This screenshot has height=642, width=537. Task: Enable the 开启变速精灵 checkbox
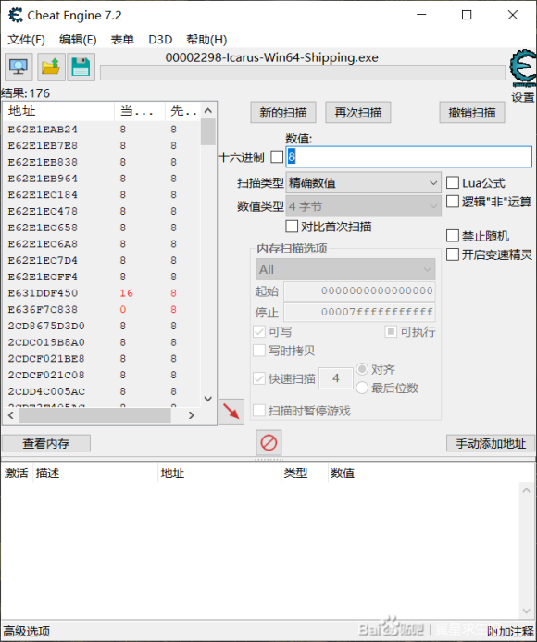point(452,254)
